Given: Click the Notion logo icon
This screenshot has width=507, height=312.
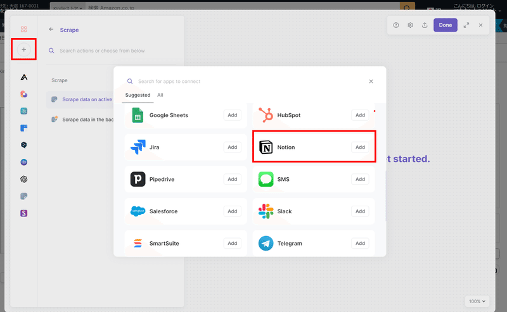Looking at the screenshot, I should coord(266,147).
